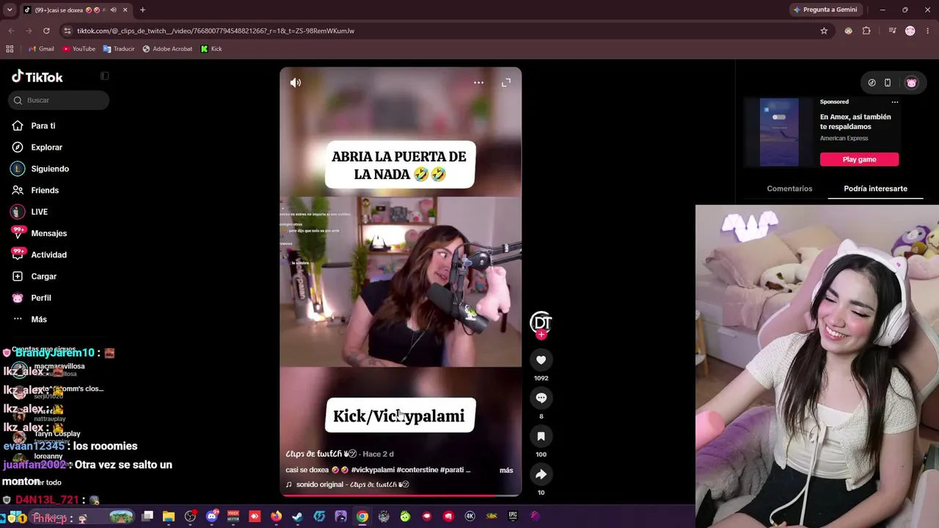The image size is (939, 528).
Task: Open Epic Games from the taskbar
Action: 513,516
